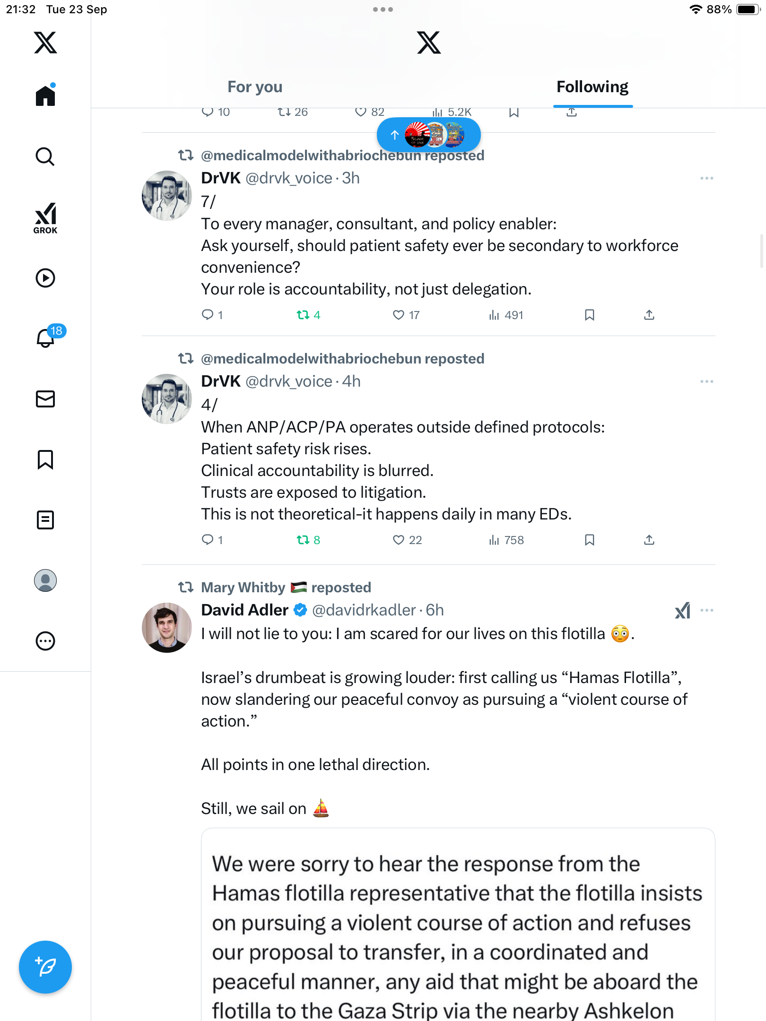Open the More menu in sidebar
Image resolution: width=766 pixels, height=1021 pixels.
coord(45,641)
